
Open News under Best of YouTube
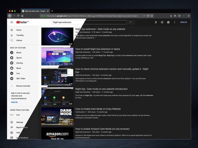[x=19, y=68]
